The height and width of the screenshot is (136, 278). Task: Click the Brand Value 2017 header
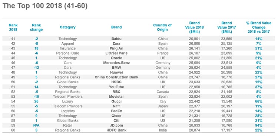pyautogui.click(x=226, y=27)
